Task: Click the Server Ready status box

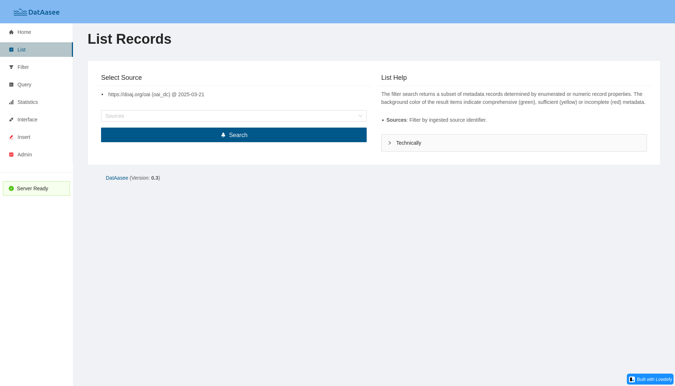Action: (36, 188)
